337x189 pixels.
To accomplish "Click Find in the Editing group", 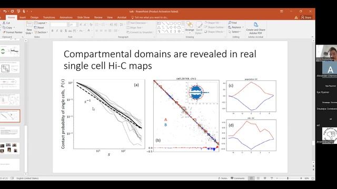I will click(x=233, y=23).
